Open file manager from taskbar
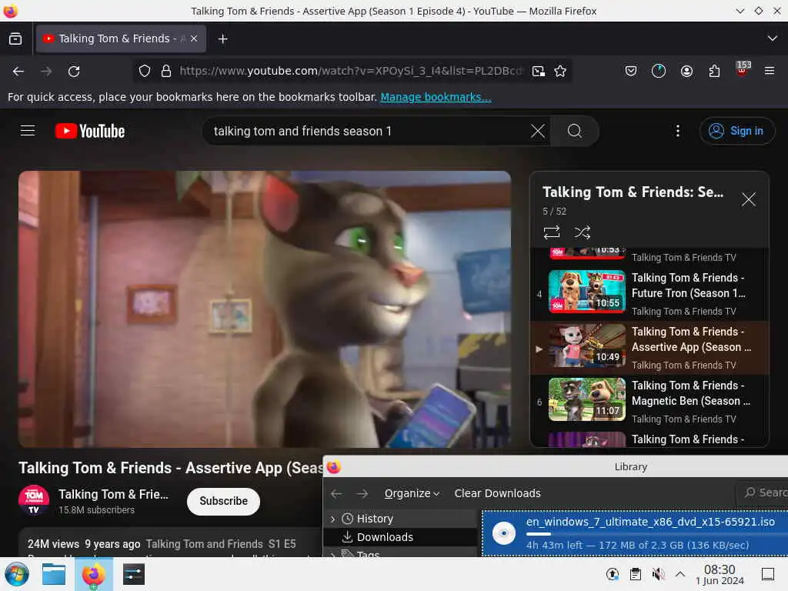Image resolution: width=788 pixels, height=591 pixels. pyautogui.click(x=54, y=574)
